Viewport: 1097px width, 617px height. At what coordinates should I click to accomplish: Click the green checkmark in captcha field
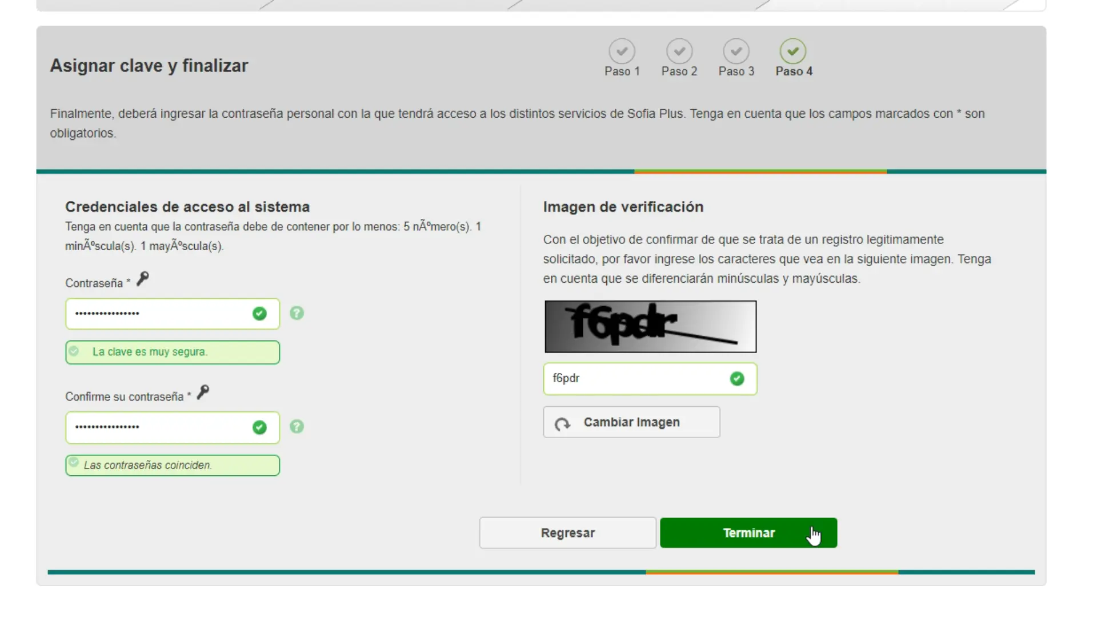point(738,379)
